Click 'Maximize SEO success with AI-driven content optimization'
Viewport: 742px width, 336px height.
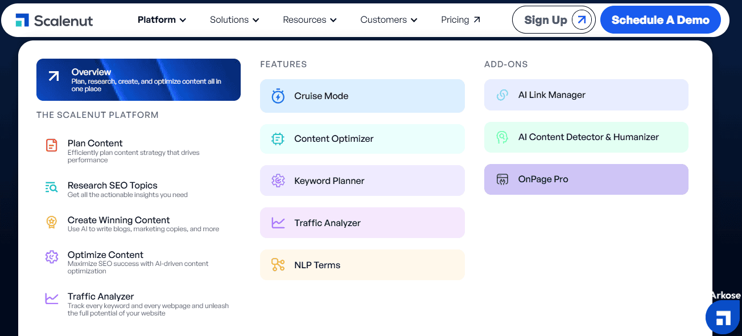tap(138, 267)
